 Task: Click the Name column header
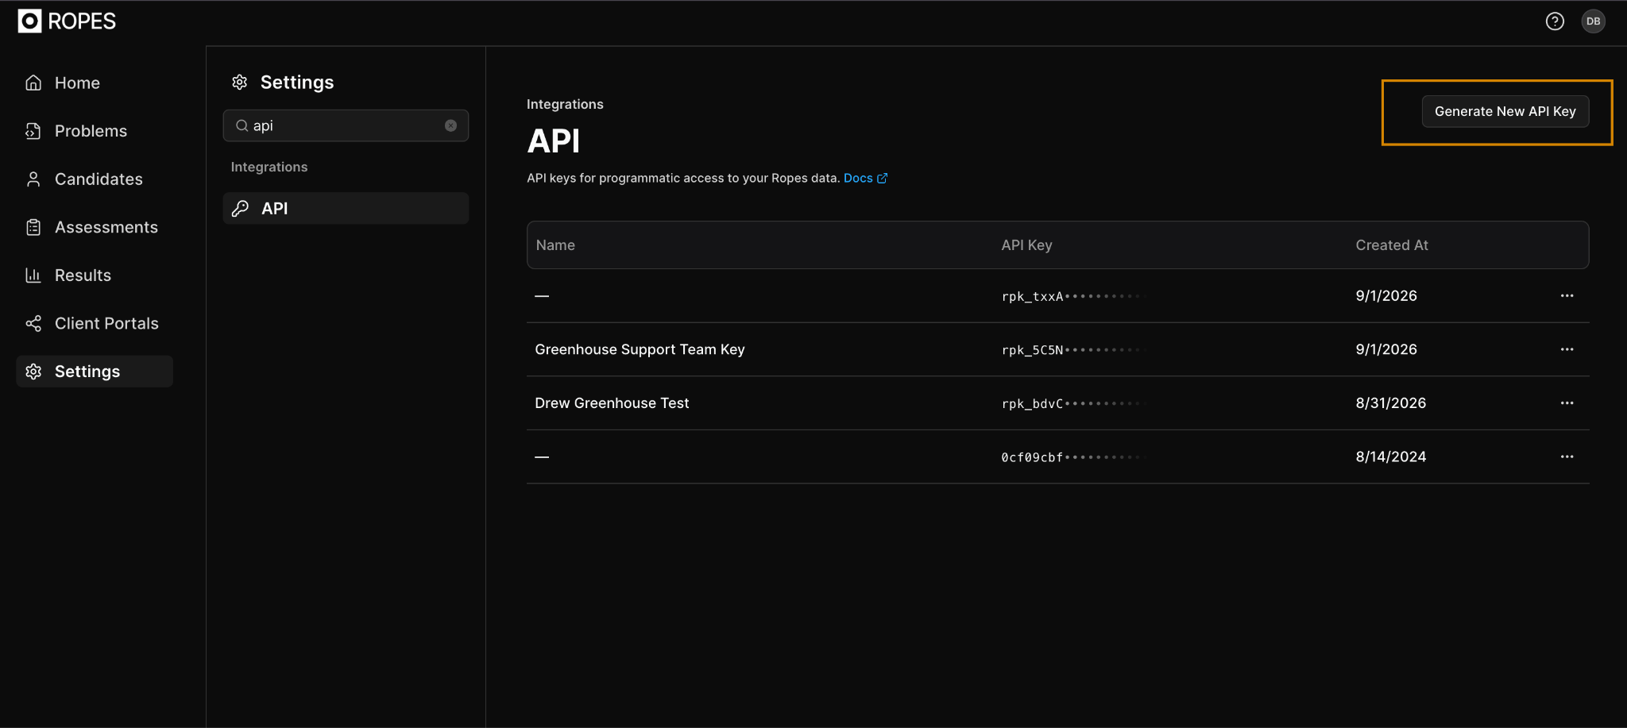(555, 245)
